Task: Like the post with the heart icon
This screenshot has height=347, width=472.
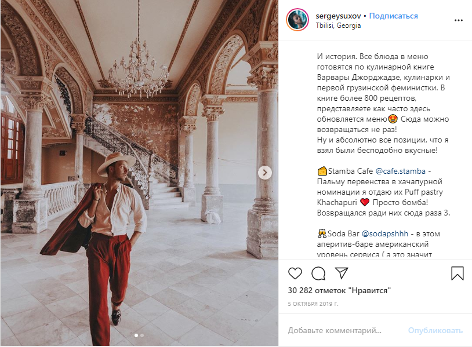Action: click(295, 273)
